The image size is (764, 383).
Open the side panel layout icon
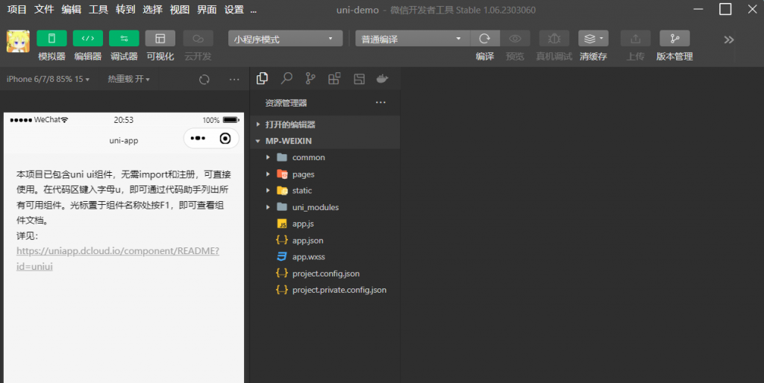coord(359,79)
